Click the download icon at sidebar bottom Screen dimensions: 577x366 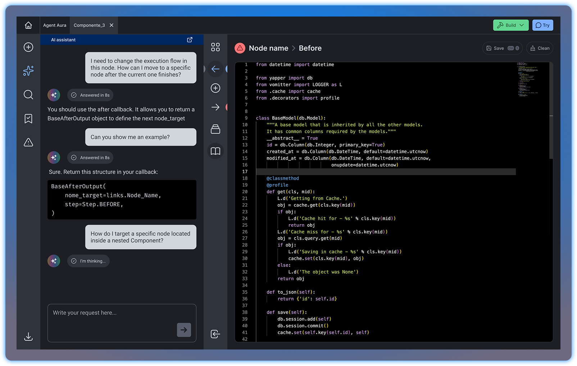point(28,337)
